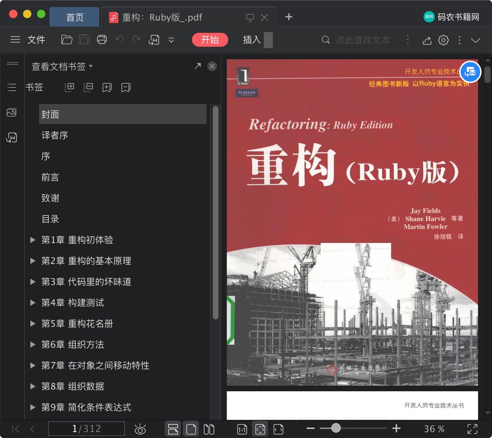Go to the 序 bookmark

[46, 156]
